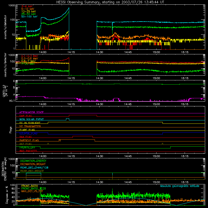Click 14:30 tick under the MeV counts panel
The image size is (208, 208).
click(x=100, y=78)
